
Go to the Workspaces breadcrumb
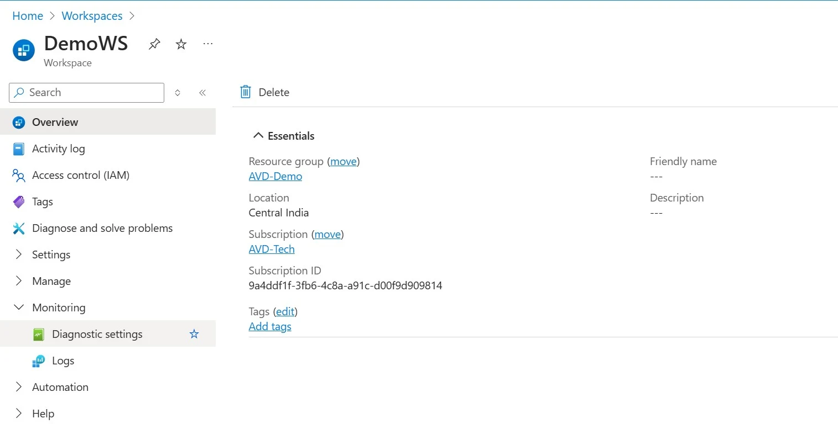point(92,16)
